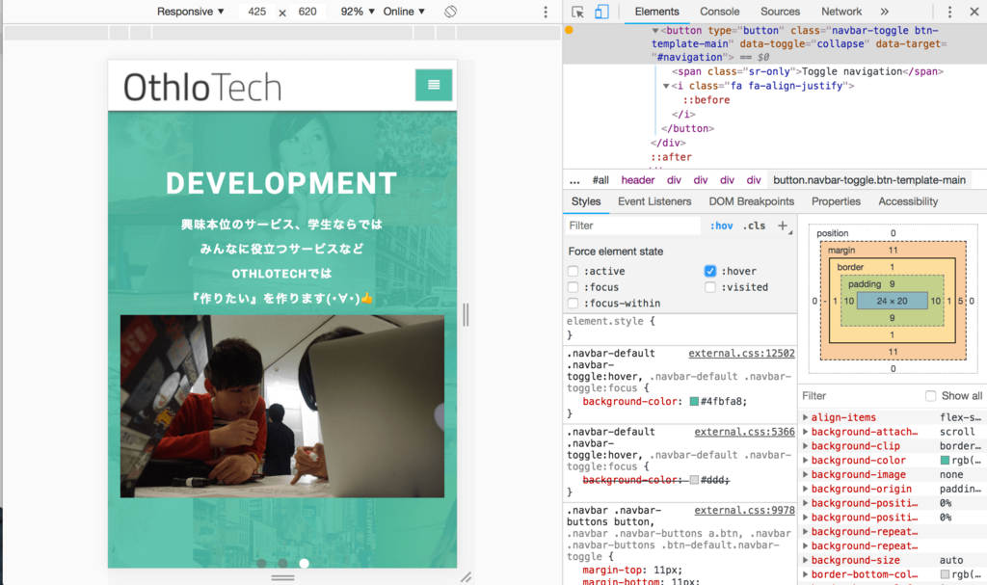
Task: Expand the background-clip computed property
Action: pyautogui.click(x=805, y=446)
